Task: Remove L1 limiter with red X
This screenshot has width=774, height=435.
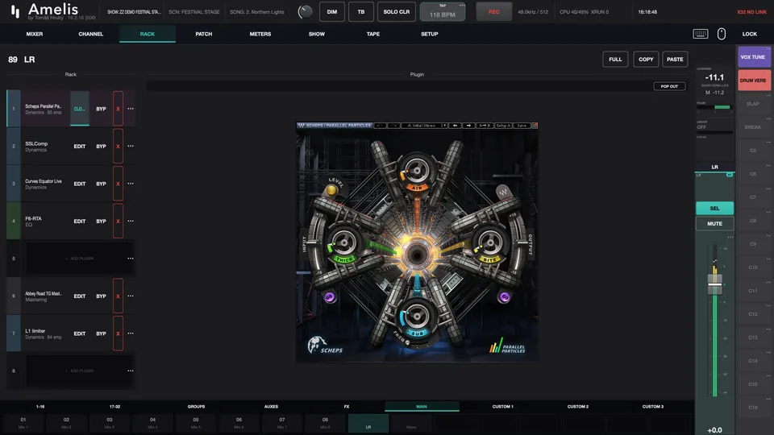Action: [118, 333]
